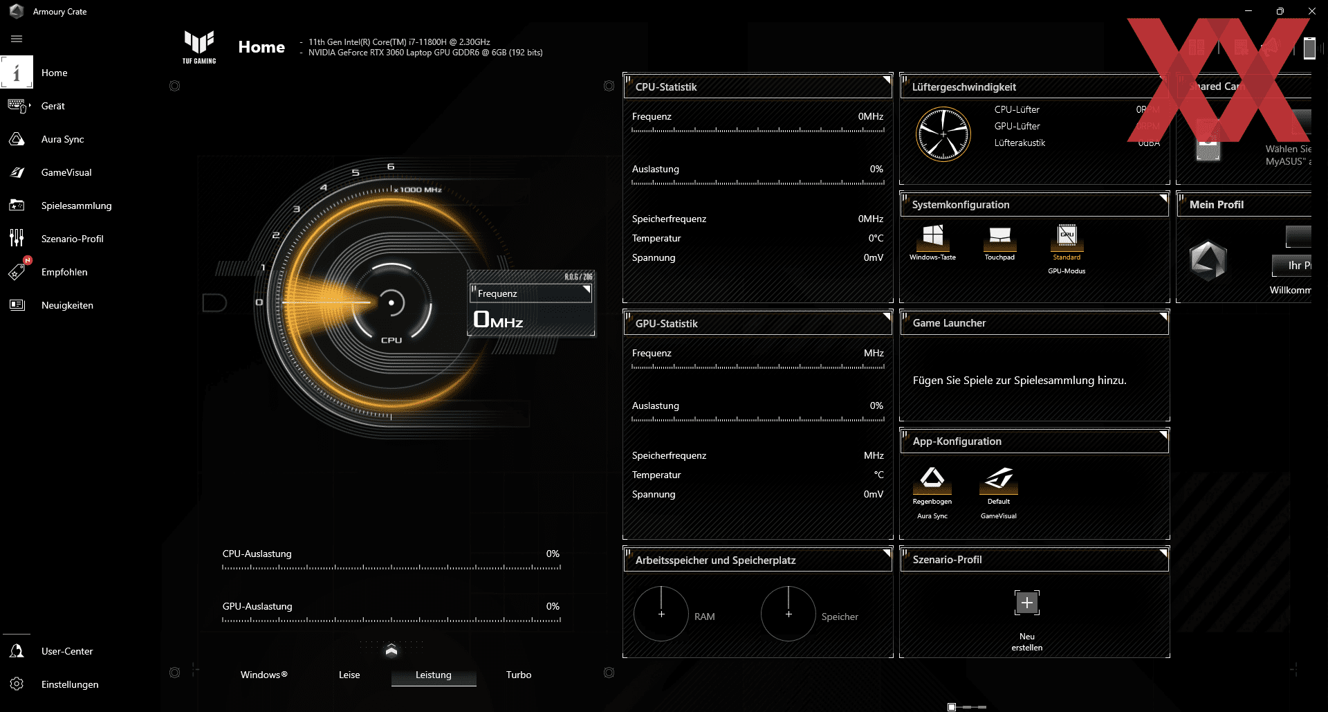The width and height of the screenshot is (1328, 712).
Task: Click the 11th Gen Intel Core i7-11800H text
Action: coord(399,42)
